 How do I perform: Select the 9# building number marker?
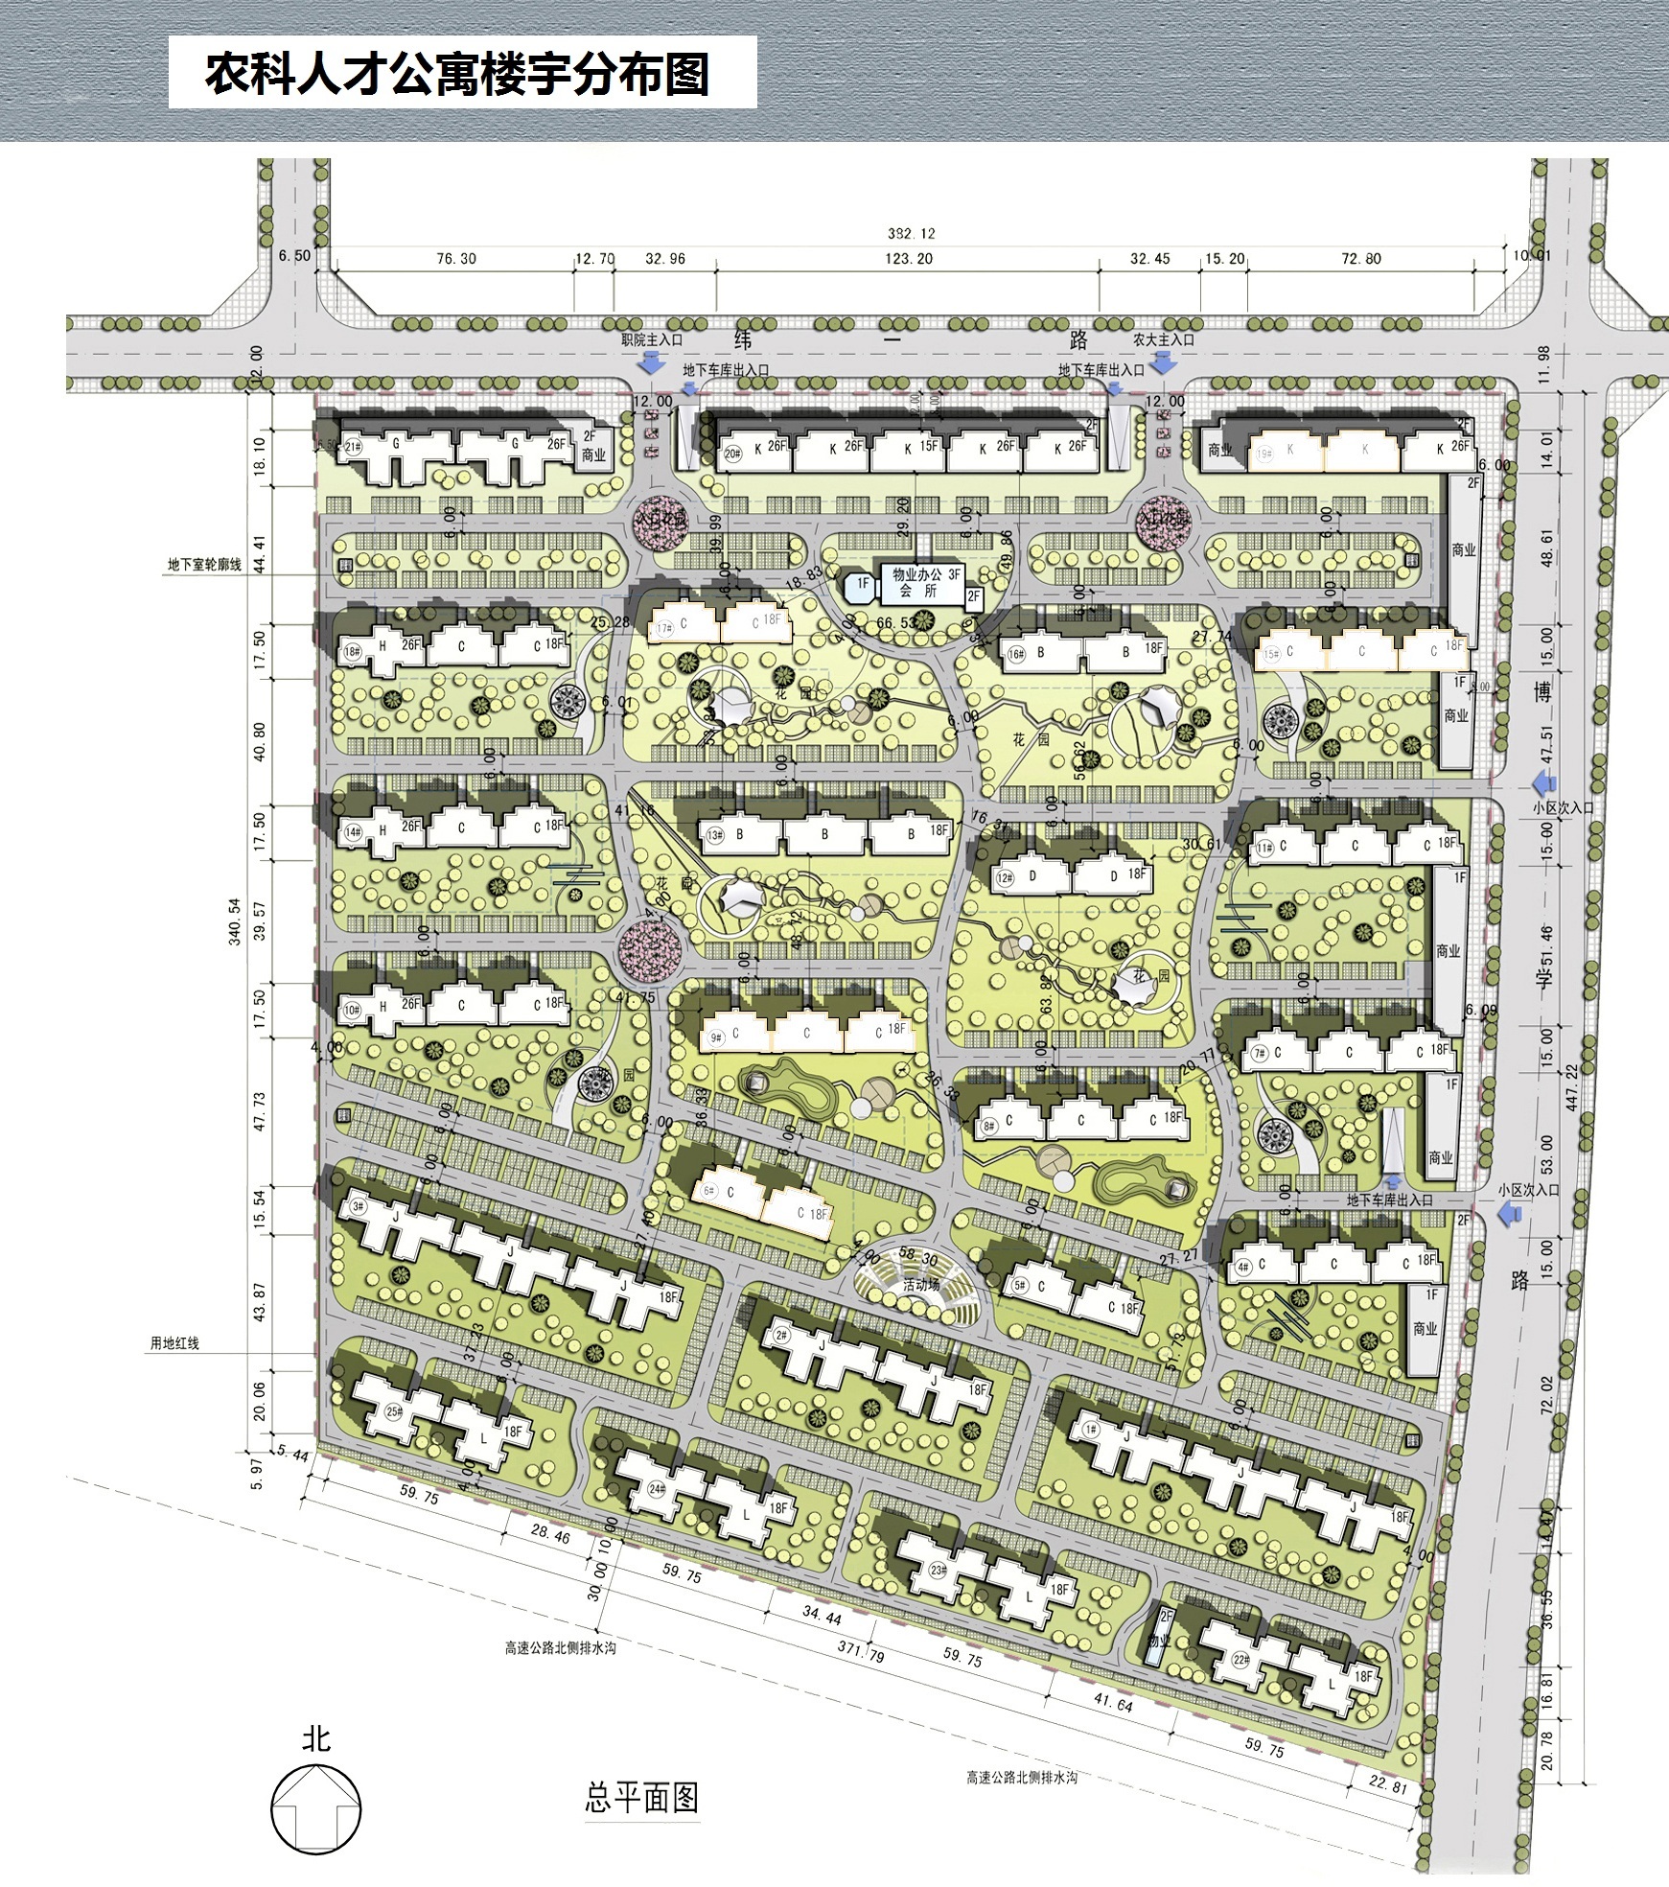[715, 1037]
